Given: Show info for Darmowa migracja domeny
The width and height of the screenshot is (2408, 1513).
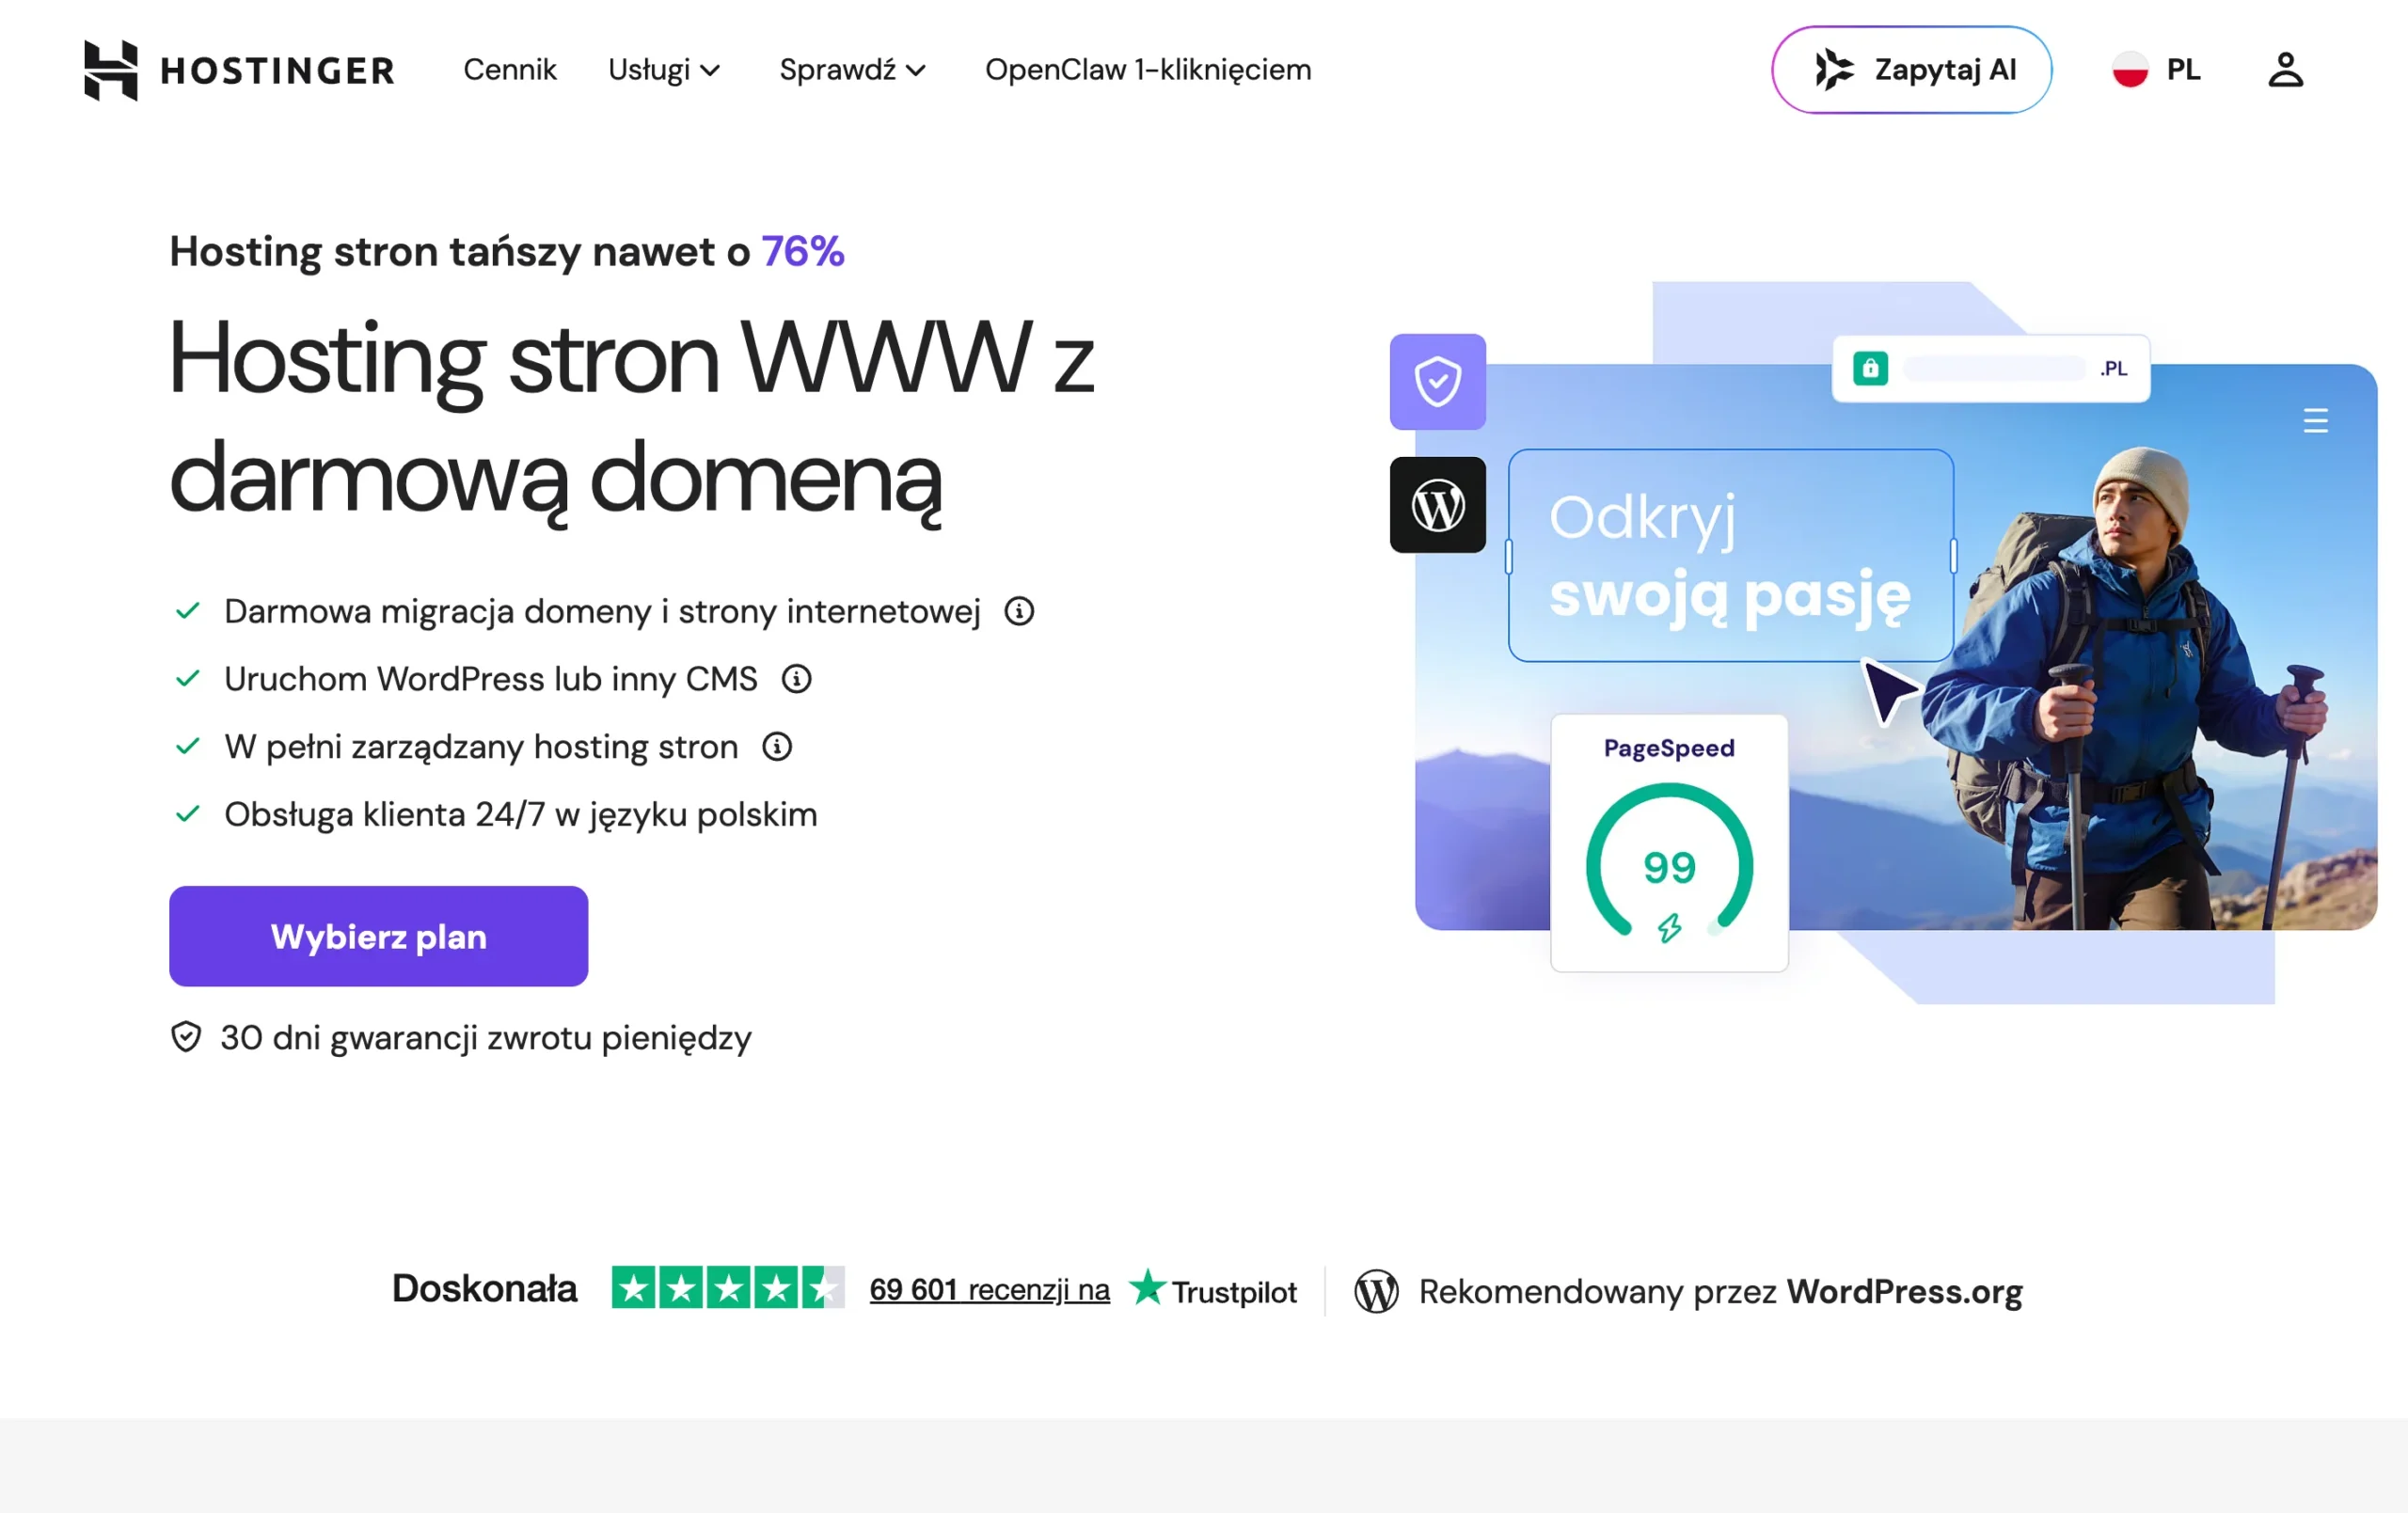Looking at the screenshot, I should (x=1019, y=612).
